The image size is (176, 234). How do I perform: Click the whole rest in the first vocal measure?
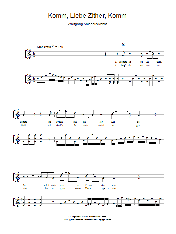click(51, 53)
